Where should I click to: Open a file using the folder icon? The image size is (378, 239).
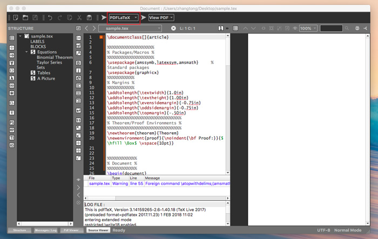click(x=25, y=18)
